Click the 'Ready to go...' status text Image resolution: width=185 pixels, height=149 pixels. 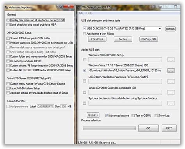(x=108, y=143)
